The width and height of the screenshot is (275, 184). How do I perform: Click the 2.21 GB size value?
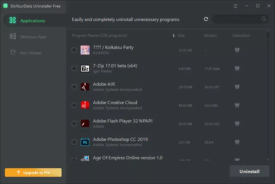(x=184, y=142)
